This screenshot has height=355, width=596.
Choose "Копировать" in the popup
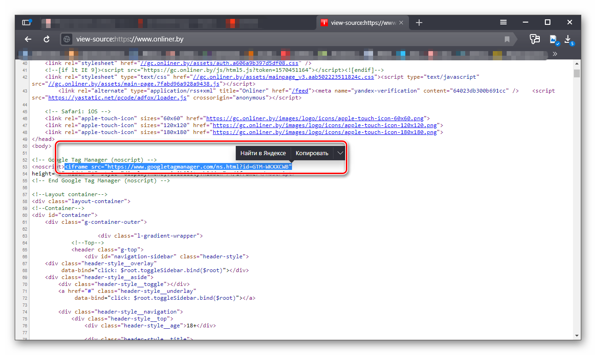(x=312, y=153)
